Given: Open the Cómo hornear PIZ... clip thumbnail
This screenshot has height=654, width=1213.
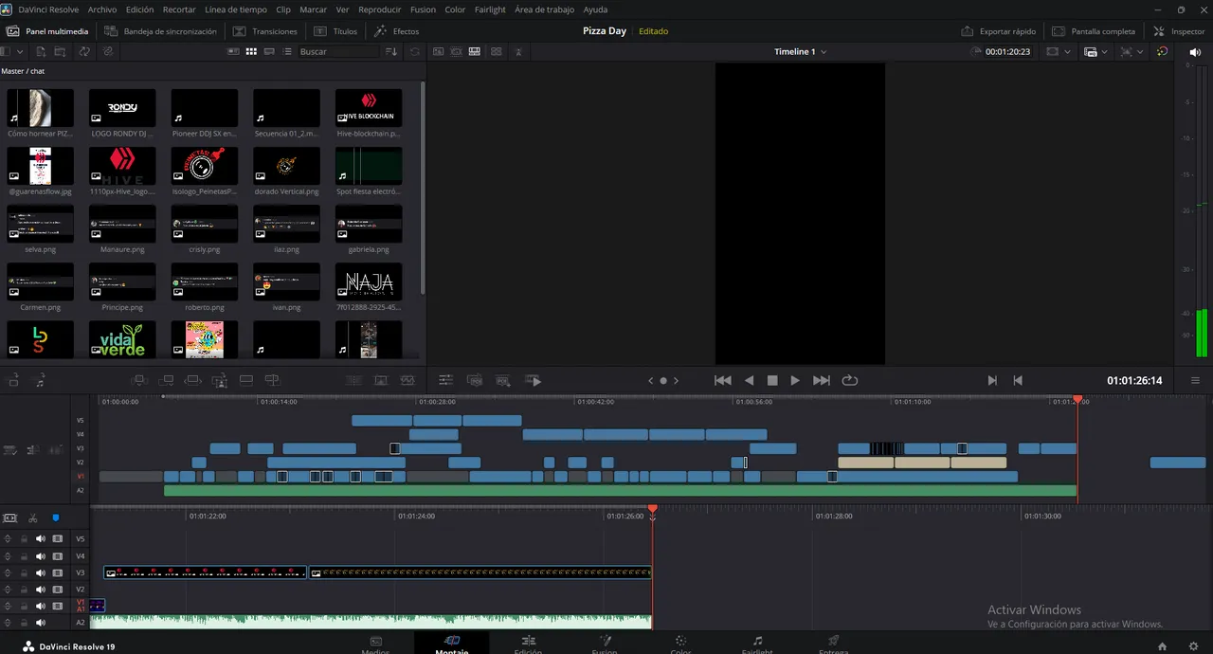Looking at the screenshot, I should (x=40, y=108).
